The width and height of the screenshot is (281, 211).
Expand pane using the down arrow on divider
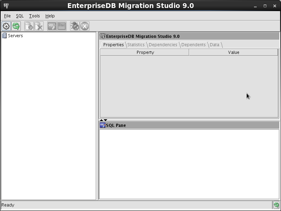coord(105,120)
